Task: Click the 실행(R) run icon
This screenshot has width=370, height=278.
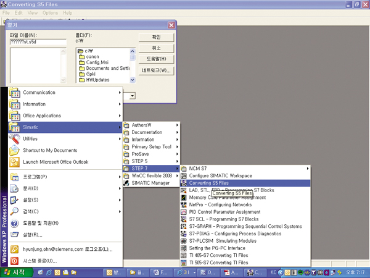Action: [14, 235]
